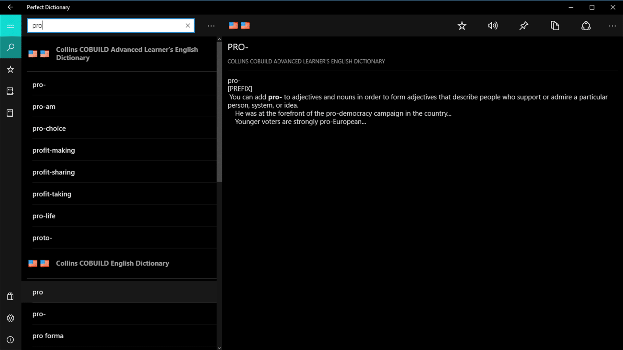Select the pro-choice entry
This screenshot has width=623, height=350.
pyautogui.click(x=49, y=128)
